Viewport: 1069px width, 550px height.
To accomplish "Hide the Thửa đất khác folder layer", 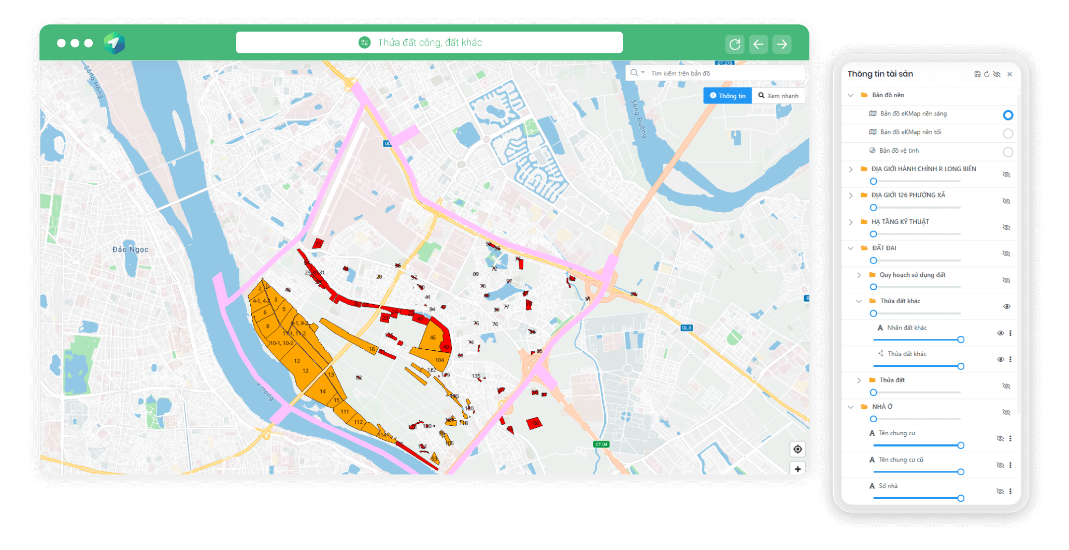I will click(x=1006, y=306).
